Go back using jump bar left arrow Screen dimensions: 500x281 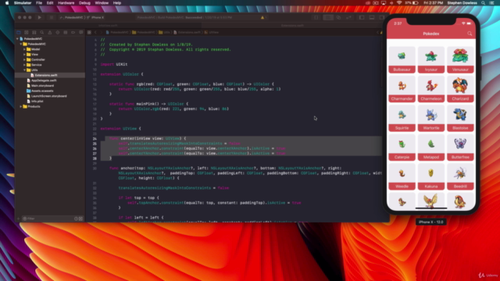[x=95, y=33]
